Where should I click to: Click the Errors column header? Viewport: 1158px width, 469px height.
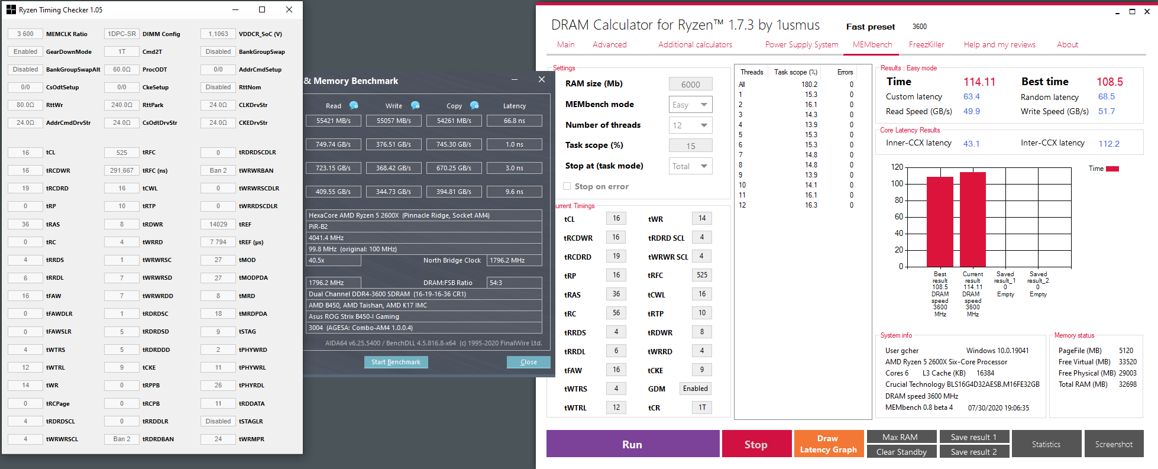[845, 72]
